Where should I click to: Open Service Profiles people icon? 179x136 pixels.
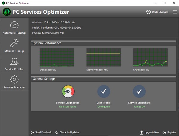point(14,61)
